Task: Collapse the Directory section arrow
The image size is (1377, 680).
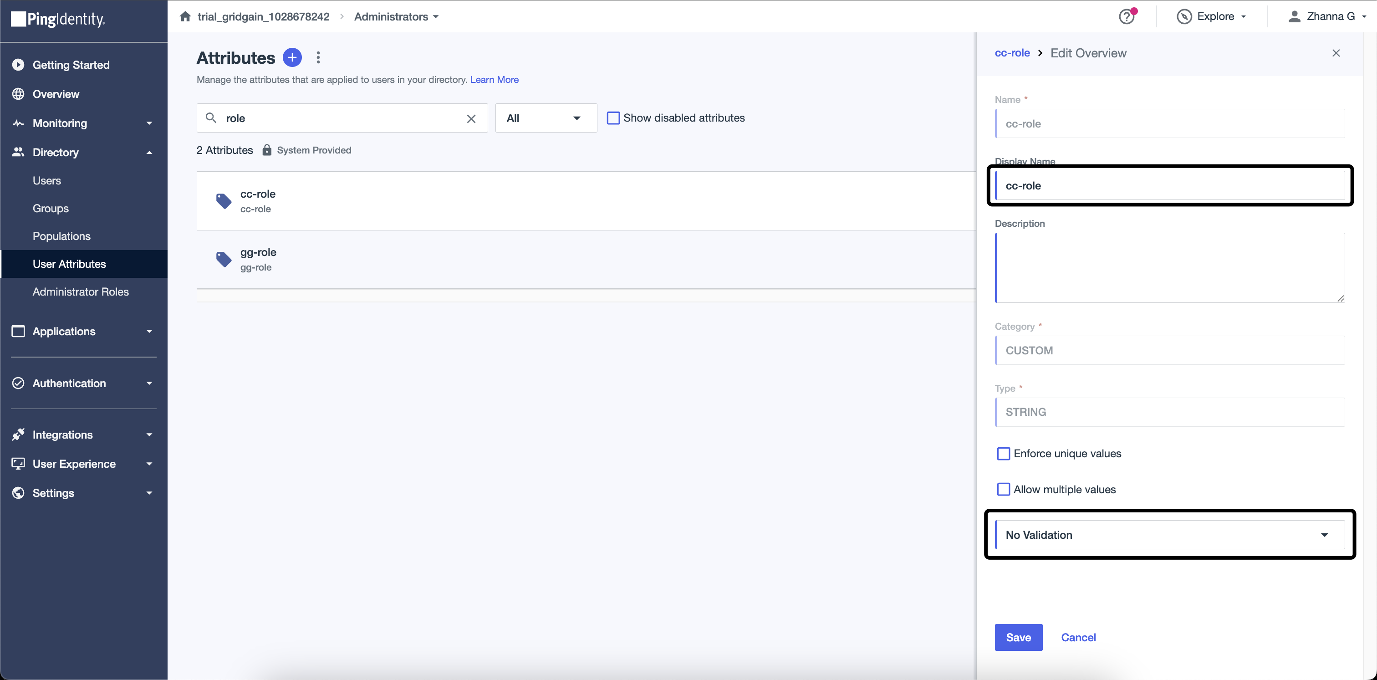Action: point(149,153)
